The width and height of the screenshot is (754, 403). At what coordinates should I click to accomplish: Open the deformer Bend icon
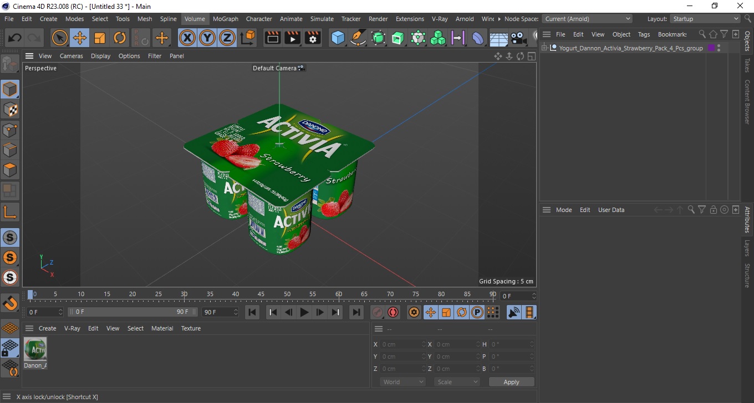pyautogui.click(x=478, y=38)
